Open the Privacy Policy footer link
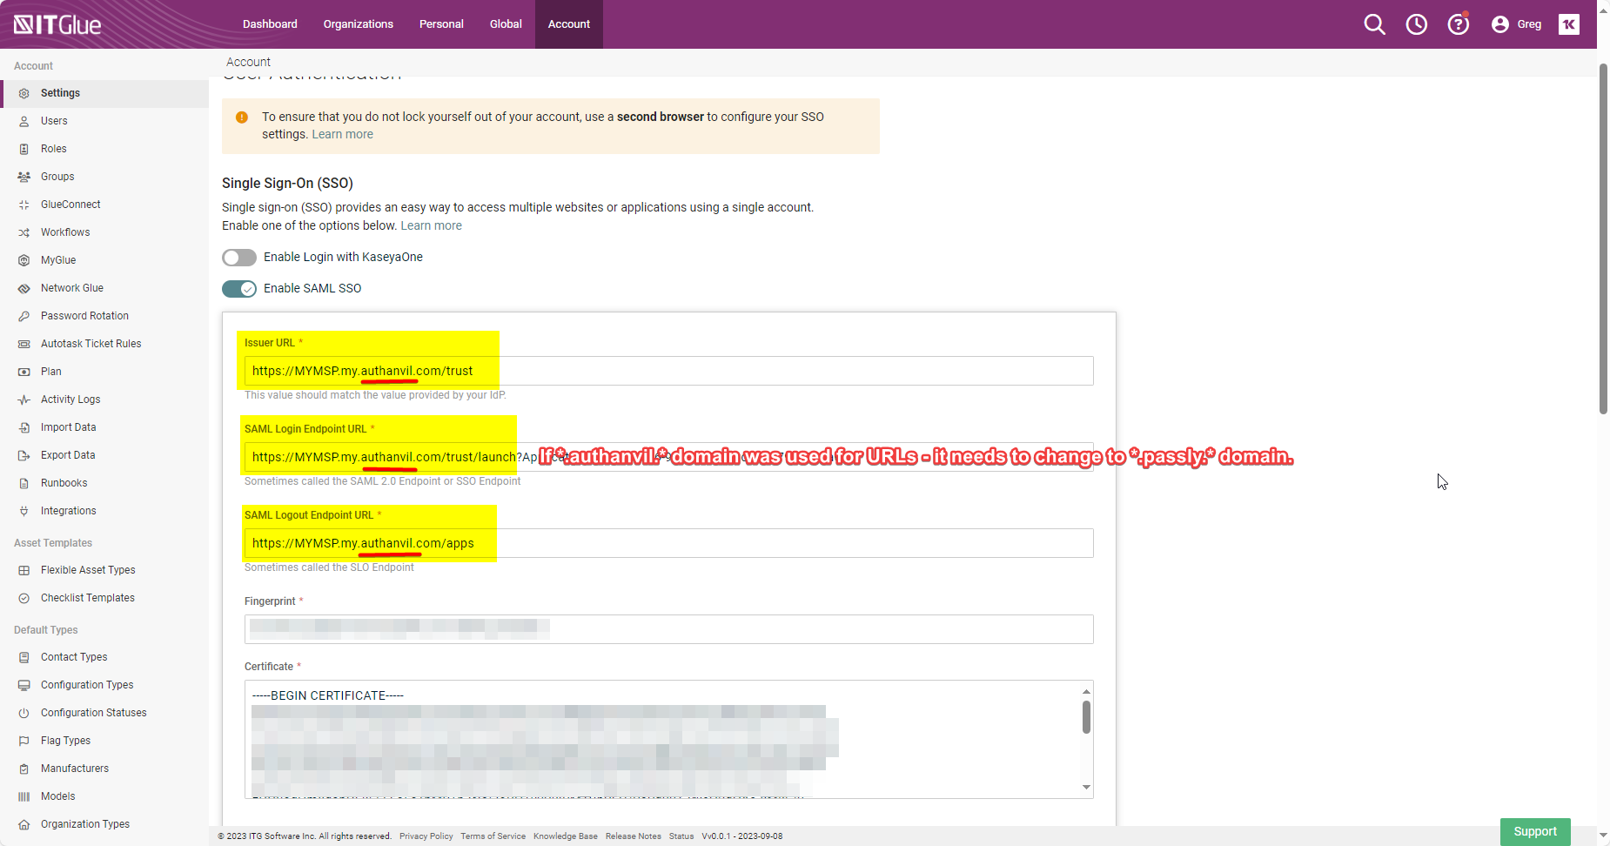This screenshot has height=846, width=1610. point(426,836)
